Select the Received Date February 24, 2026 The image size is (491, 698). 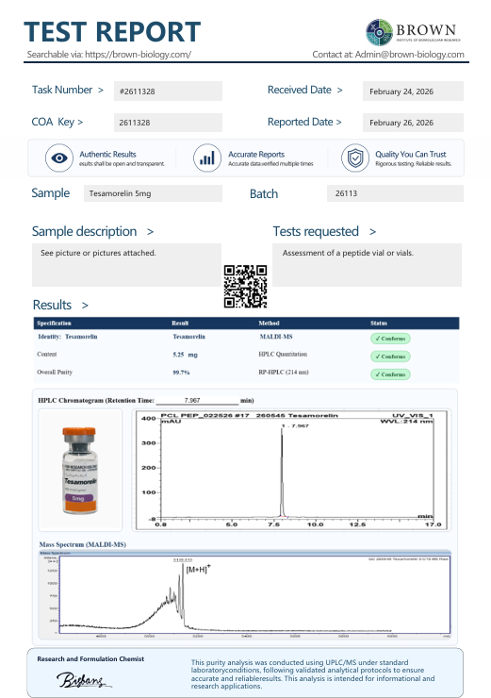[413, 91]
